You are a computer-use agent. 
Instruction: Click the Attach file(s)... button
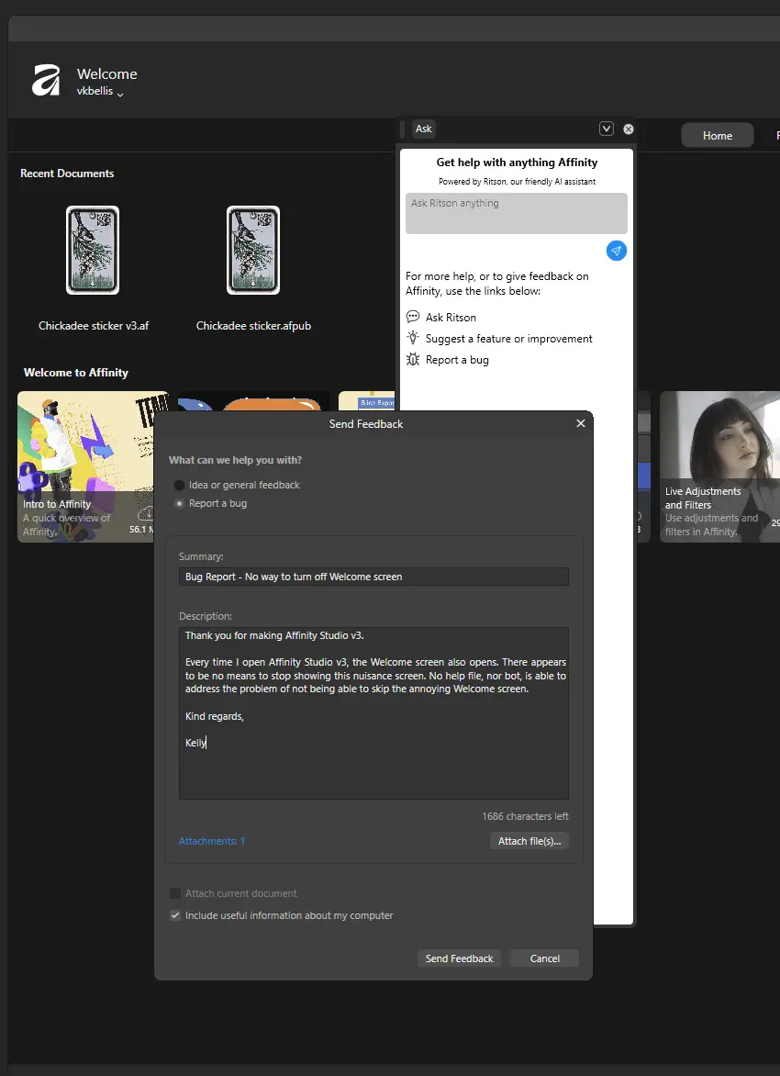(529, 841)
